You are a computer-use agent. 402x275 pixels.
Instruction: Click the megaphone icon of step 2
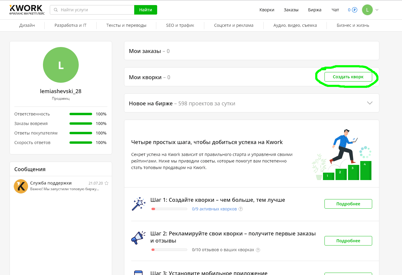138,237
